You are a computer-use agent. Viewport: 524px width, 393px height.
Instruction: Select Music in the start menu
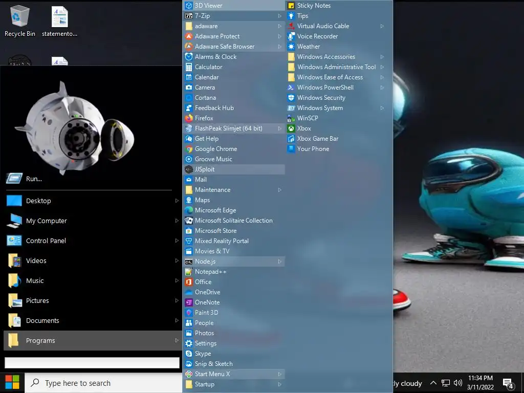coord(93,280)
